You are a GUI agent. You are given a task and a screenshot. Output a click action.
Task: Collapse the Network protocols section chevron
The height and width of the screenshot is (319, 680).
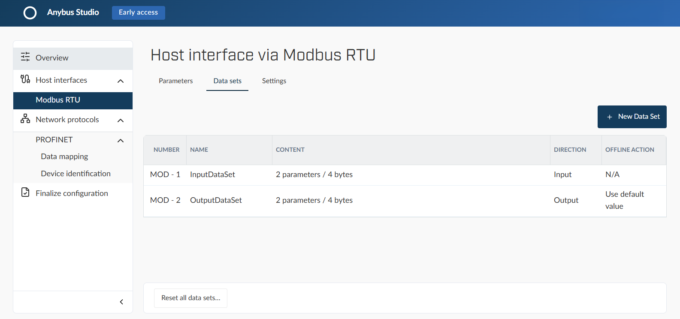(x=121, y=120)
